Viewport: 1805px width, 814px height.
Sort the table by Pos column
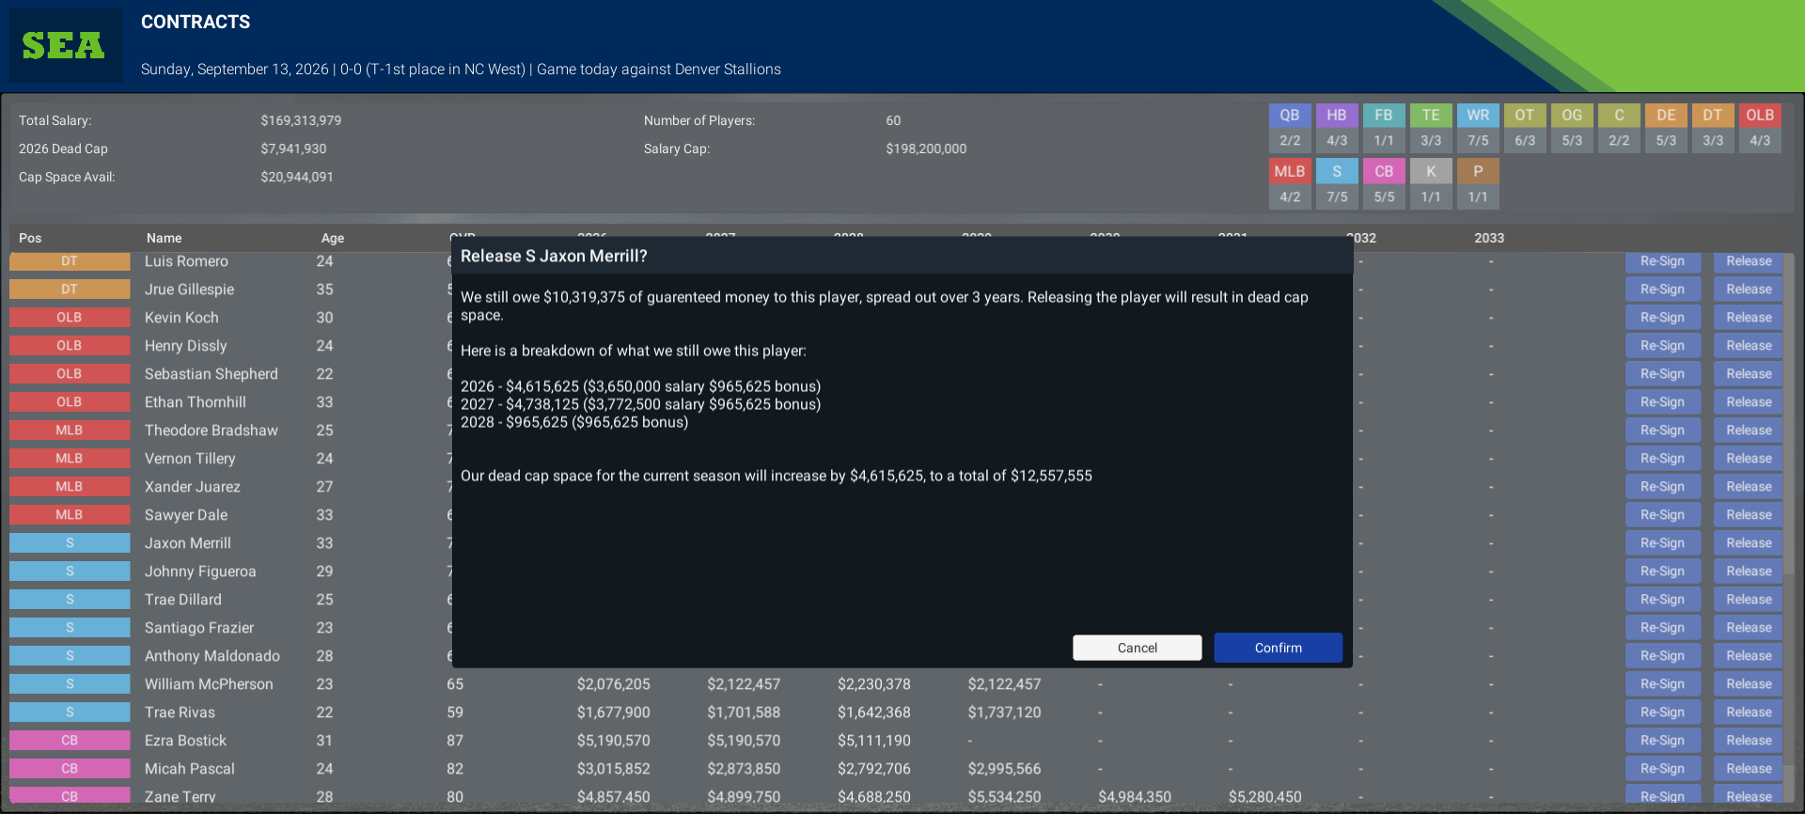click(30, 238)
